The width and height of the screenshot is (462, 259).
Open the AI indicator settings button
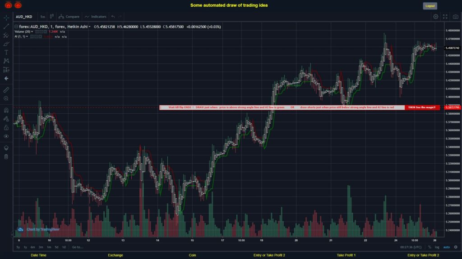click(36, 36)
